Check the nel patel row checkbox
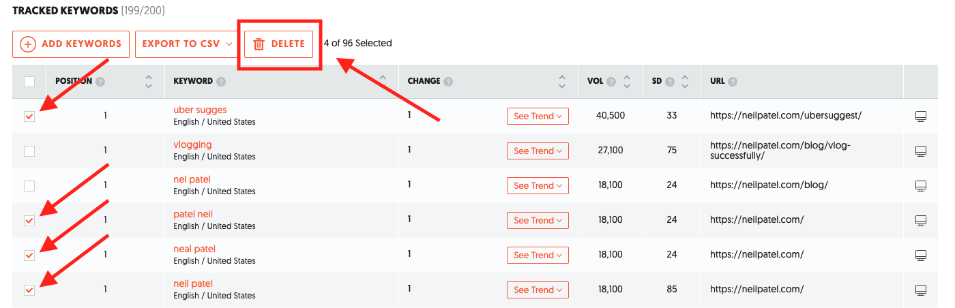The image size is (955, 308). point(29,186)
